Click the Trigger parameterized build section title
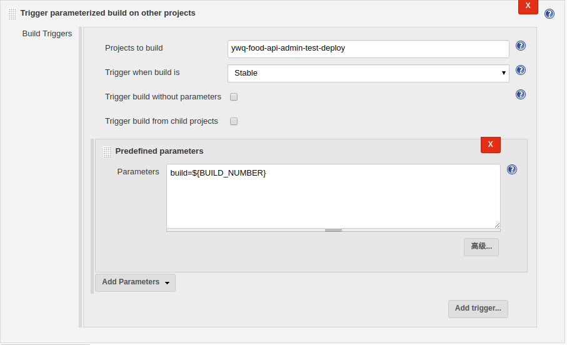567x345 pixels. pyautogui.click(x=108, y=13)
